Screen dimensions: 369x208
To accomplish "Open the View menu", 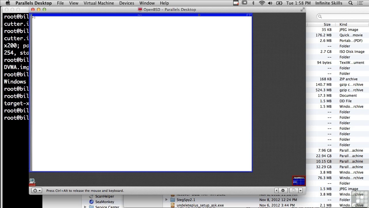I will (x=74, y=3).
